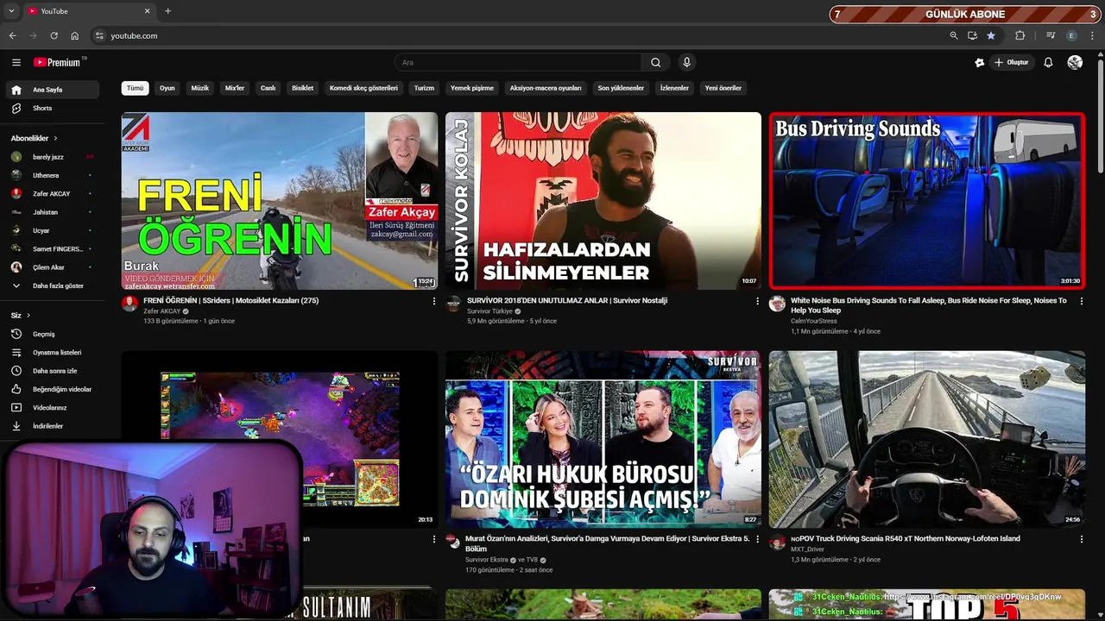Open options menu for POV Truck Driving video

tap(1081, 539)
